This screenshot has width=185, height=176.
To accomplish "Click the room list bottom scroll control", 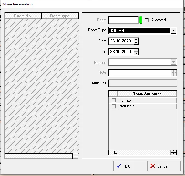I will (x=76, y=156).
